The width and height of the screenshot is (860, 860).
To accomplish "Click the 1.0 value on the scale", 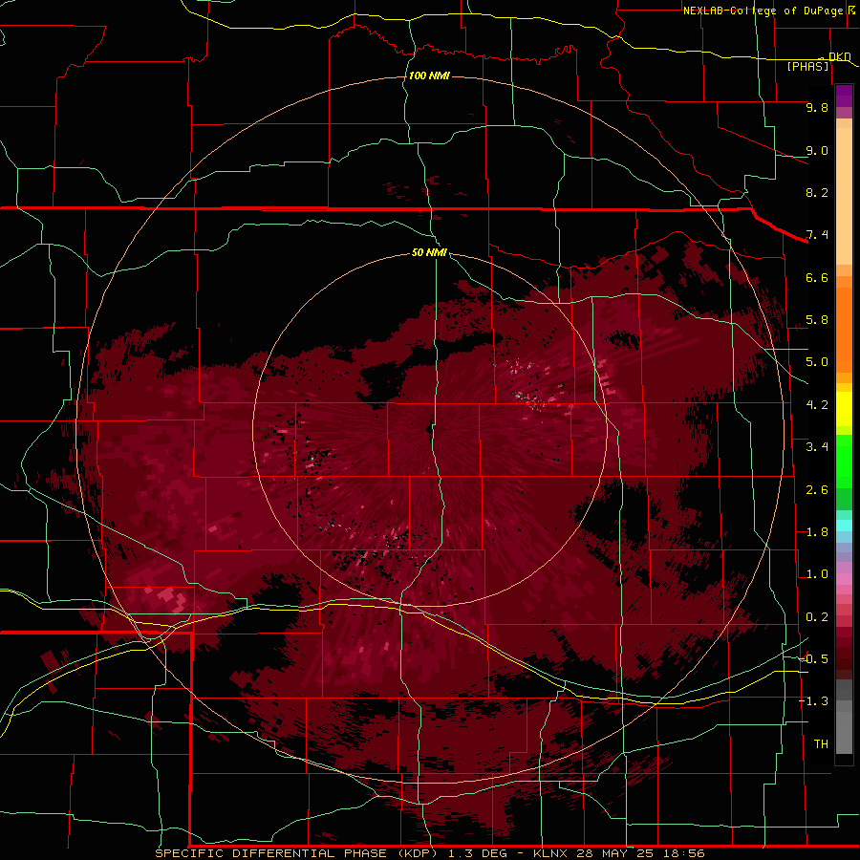I will coord(817,574).
